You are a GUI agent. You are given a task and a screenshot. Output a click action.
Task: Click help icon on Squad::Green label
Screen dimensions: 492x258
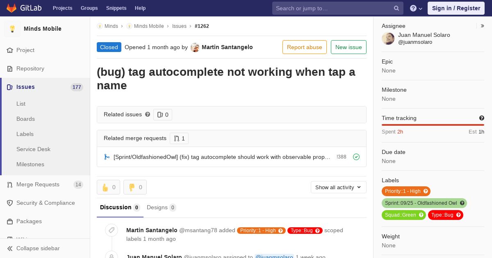pos(421,215)
